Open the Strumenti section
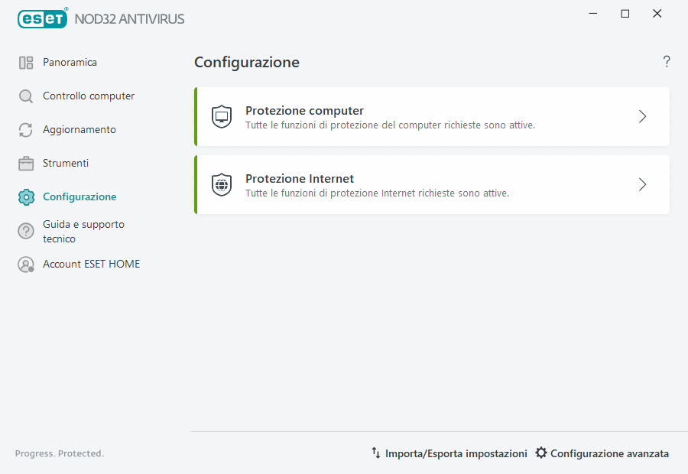 tap(66, 163)
